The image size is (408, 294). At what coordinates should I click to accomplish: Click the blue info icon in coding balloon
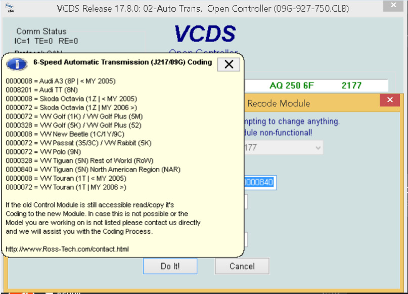17,64
